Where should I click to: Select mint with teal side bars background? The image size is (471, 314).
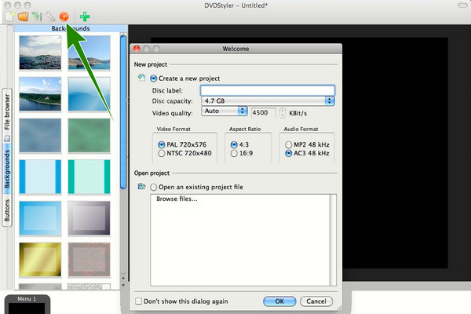(89, 177)
